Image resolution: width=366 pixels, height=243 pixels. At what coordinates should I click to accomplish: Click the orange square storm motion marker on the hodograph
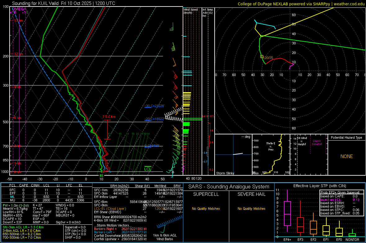tap(262, 56)
